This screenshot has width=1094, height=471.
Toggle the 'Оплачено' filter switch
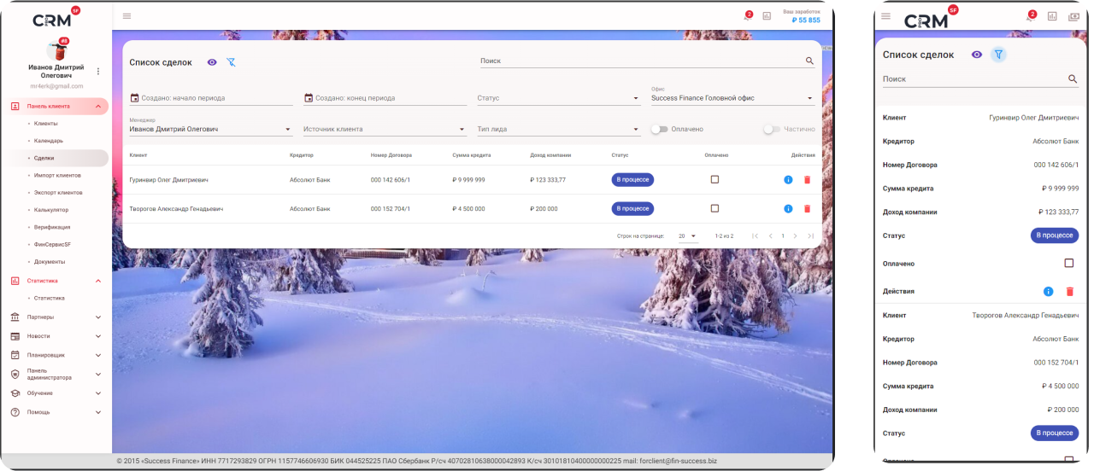pos(658,129)
